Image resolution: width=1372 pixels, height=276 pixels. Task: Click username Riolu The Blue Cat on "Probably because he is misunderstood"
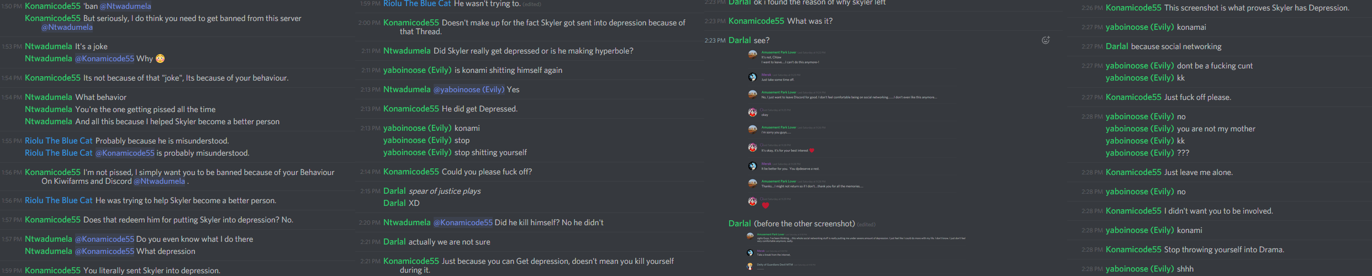click(59, 141)
